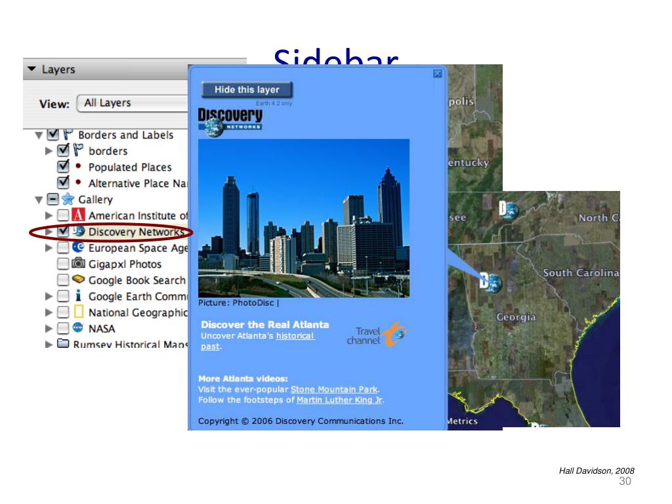Enable the NASA layer checkbox
The image size is (672, 504).
63,328
